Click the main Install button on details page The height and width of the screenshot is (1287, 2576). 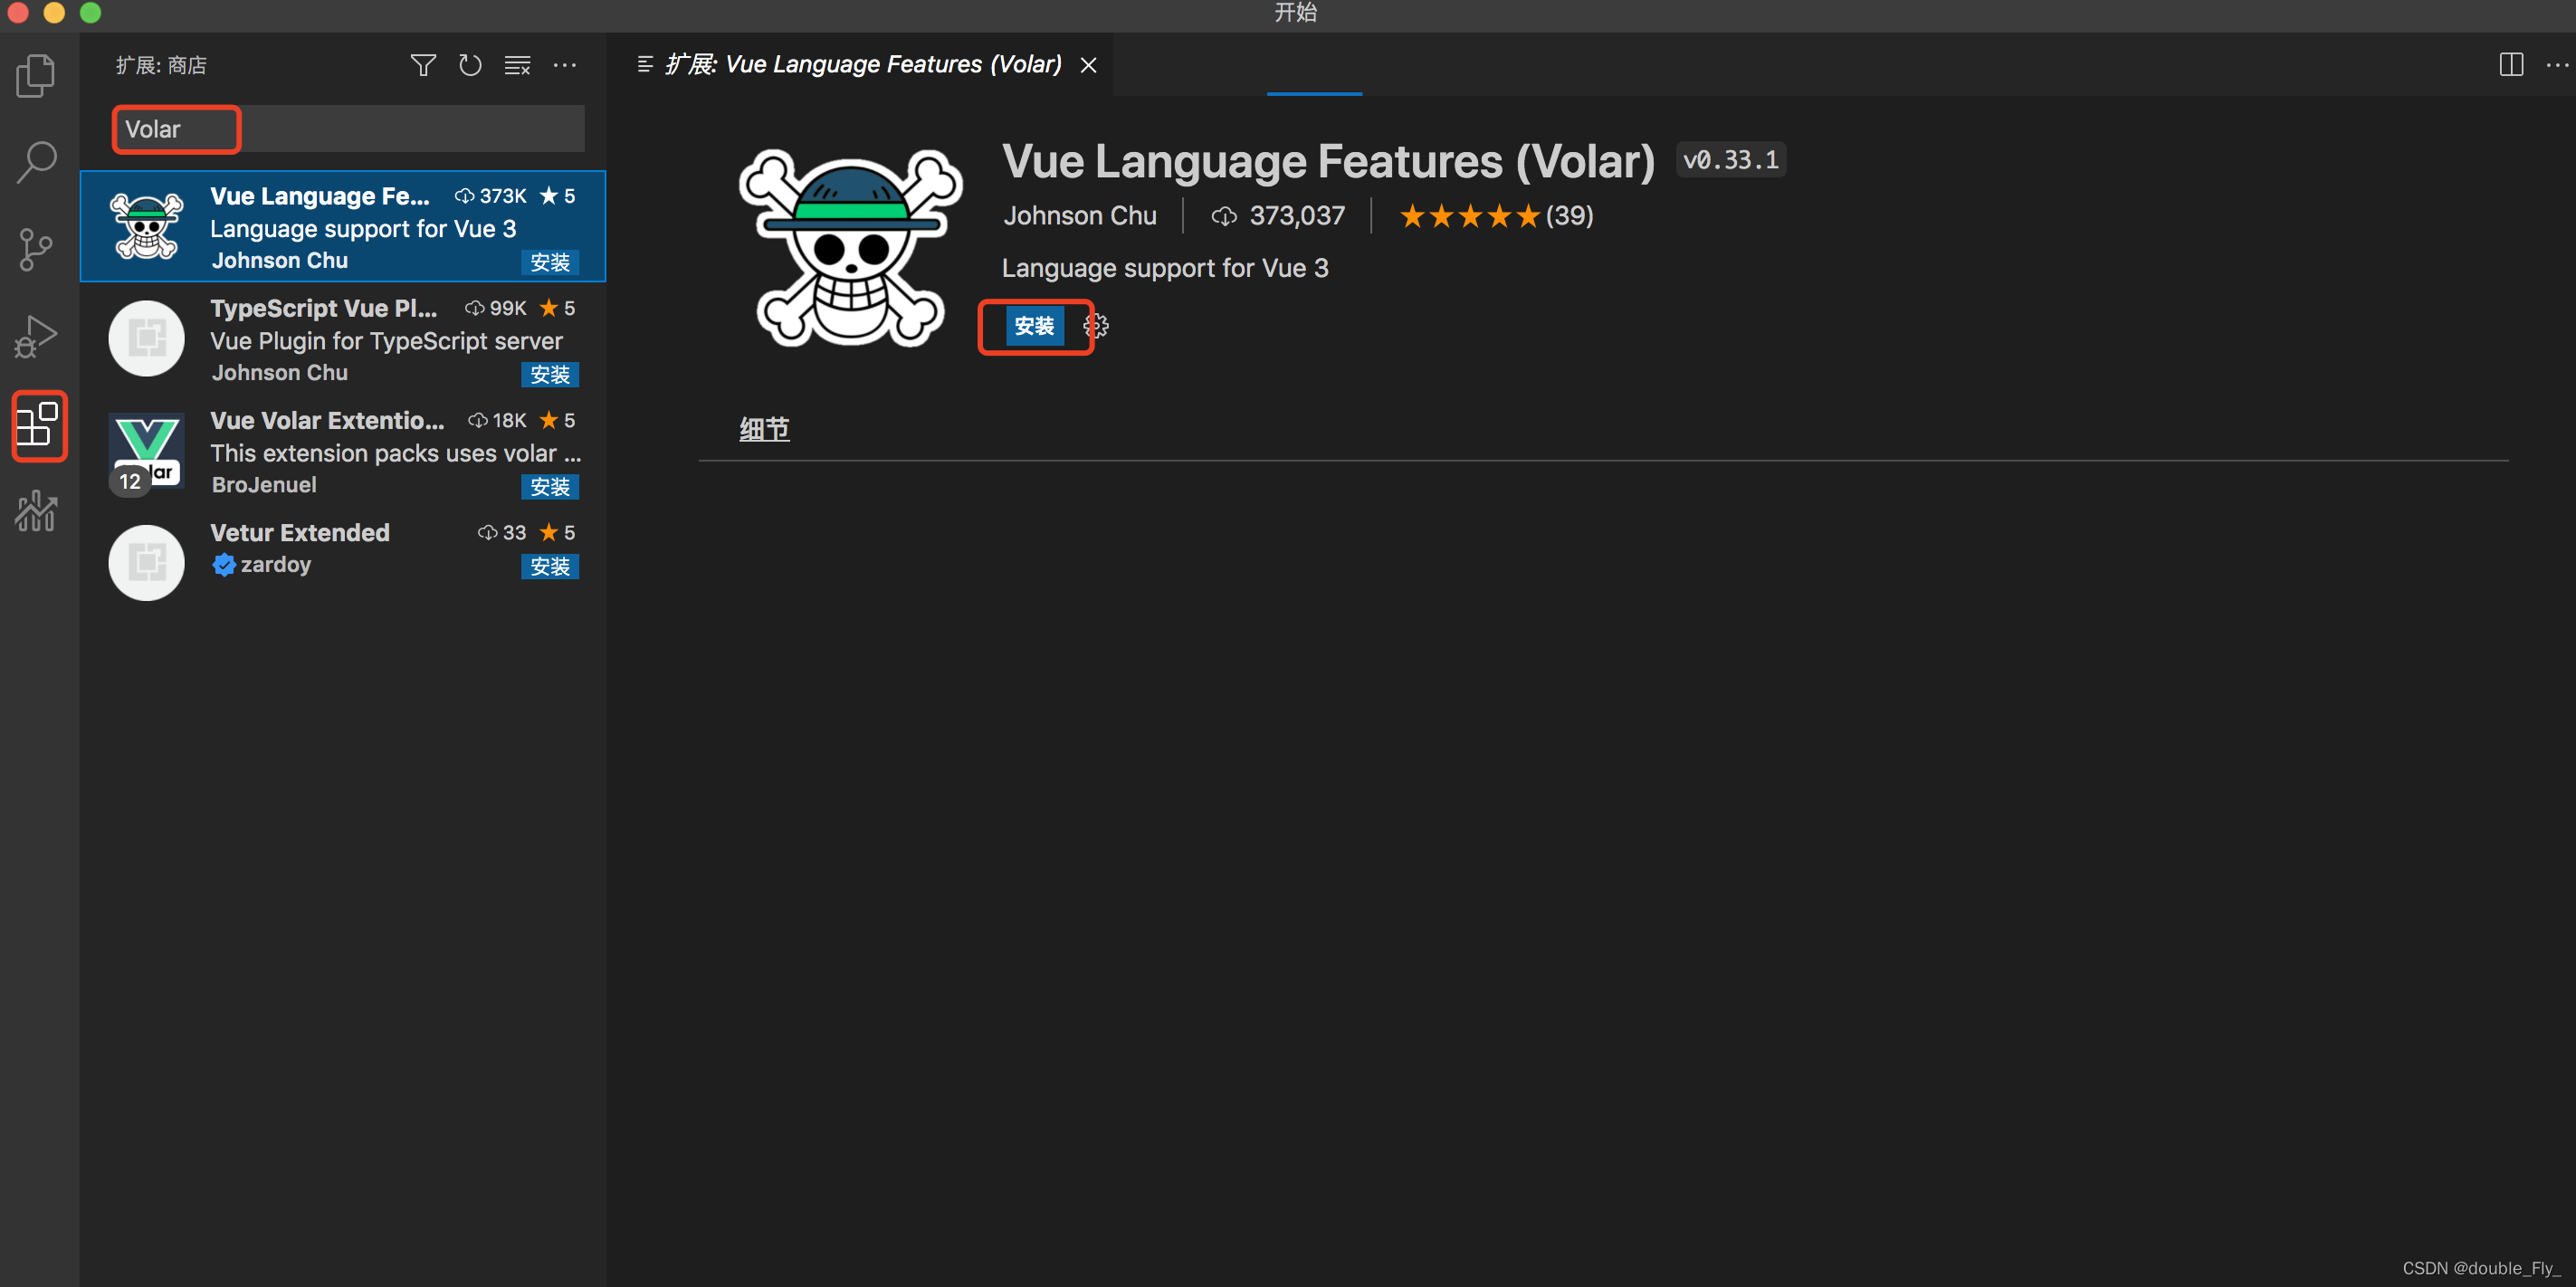coord(1034,326)
